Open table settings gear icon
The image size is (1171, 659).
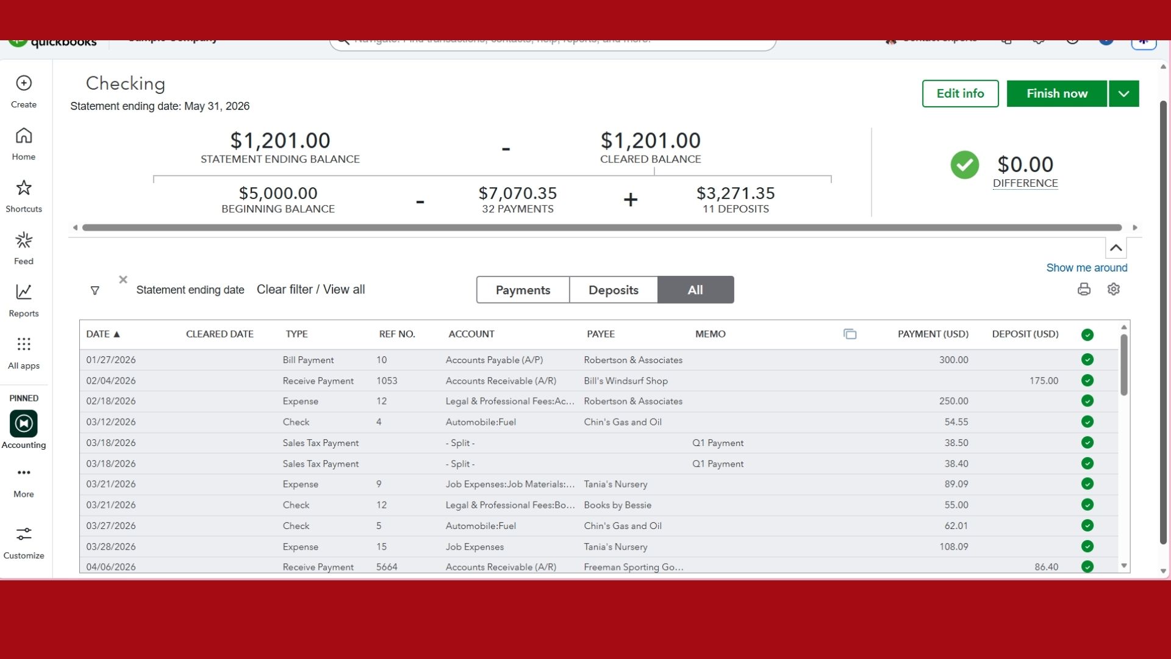(1114, 289)
